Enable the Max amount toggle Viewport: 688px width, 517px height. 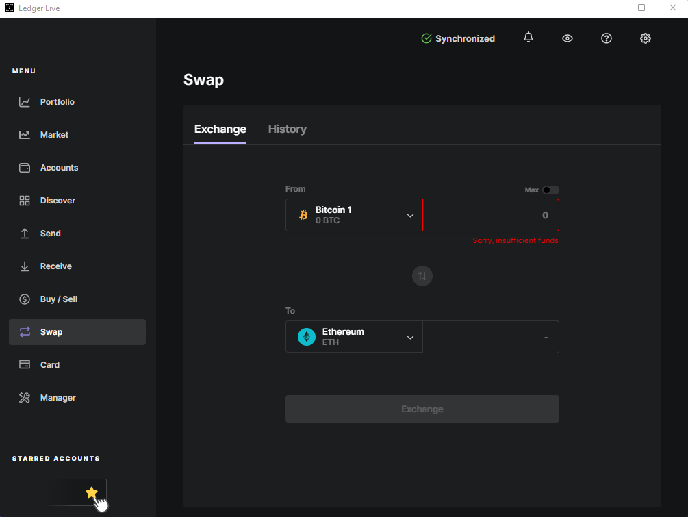tap(550, 190)
